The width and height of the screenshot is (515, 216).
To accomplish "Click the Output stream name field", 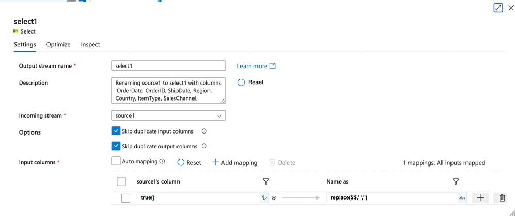I will tap(168, 66).
